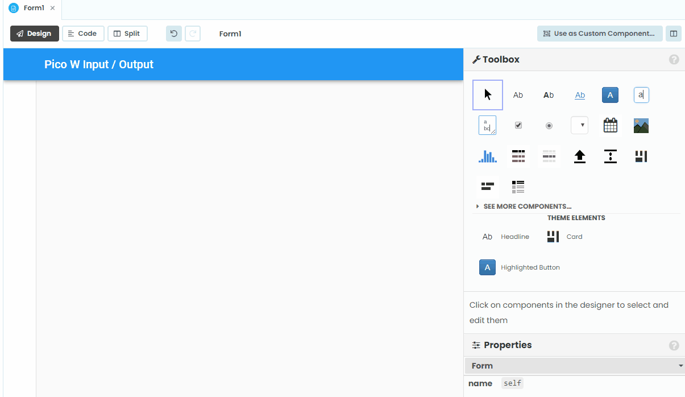Image resolution: width=685 pixels, height=397 pixels.
Task: Select the Link component icon
Action: (x=580, y=95)
